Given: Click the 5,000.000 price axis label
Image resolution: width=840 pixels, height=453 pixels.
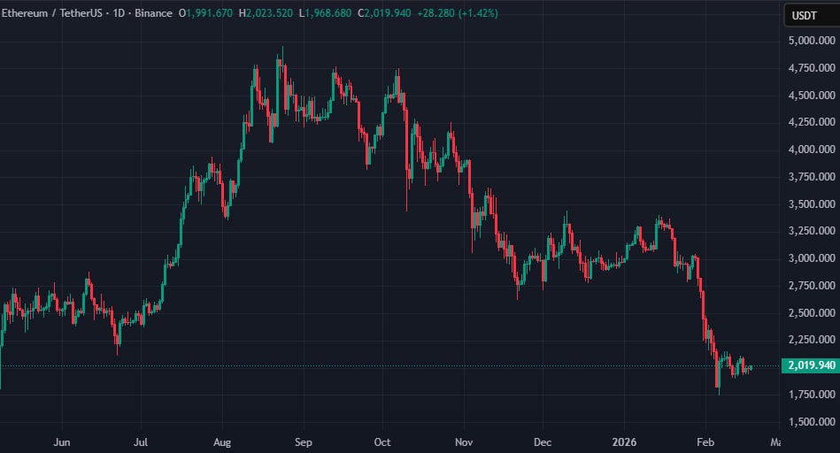Looking at the screenshot, I should point(812,41).
